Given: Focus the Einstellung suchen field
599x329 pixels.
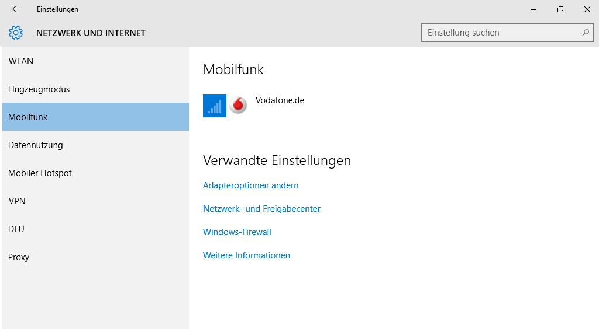Looking at the screenshot, I should [x=507, y=33].
